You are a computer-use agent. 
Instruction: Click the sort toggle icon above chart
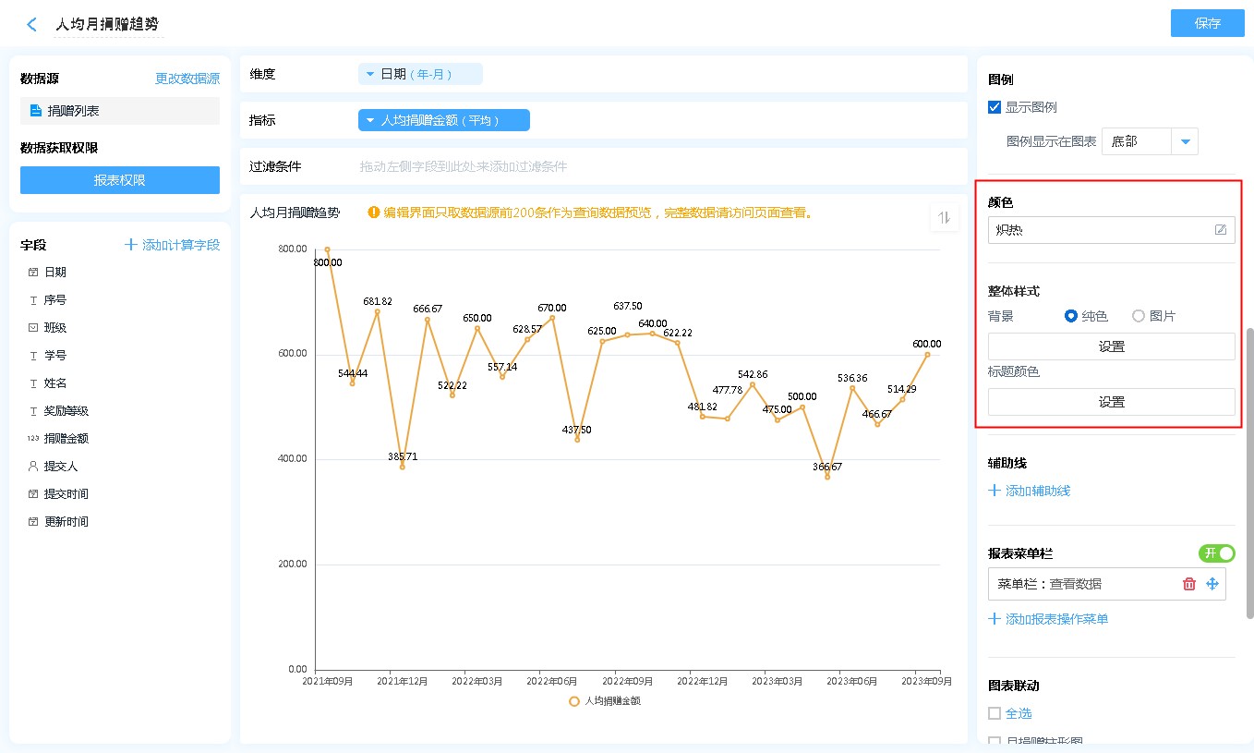pyautogui.click(x=944, y=217)
